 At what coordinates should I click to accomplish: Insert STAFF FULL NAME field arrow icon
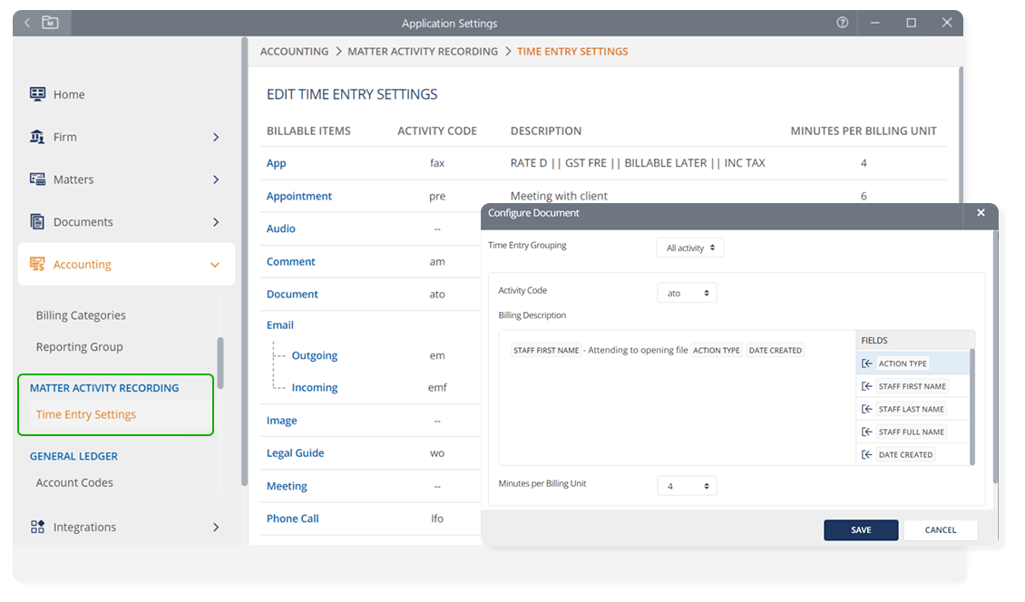[x=867, y=432]
